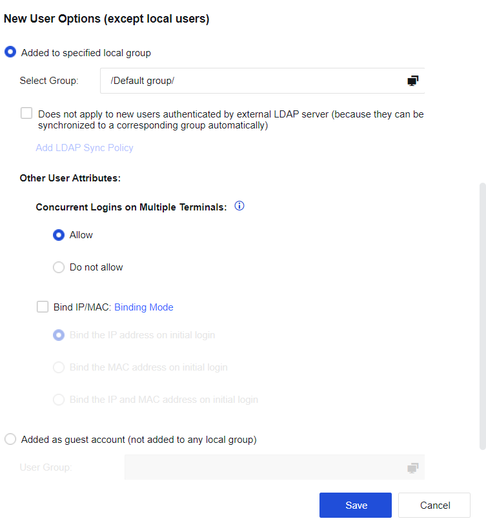Select 'Do not allow' concurrent logins
Viewport: 486px width, 521px height.
coord(59,267)
